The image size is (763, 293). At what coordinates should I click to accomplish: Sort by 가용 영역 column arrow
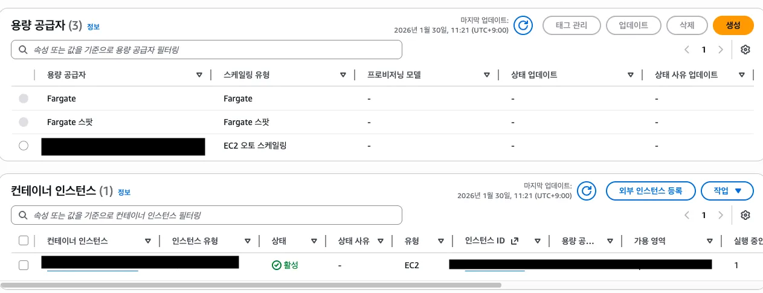(710, 241)
